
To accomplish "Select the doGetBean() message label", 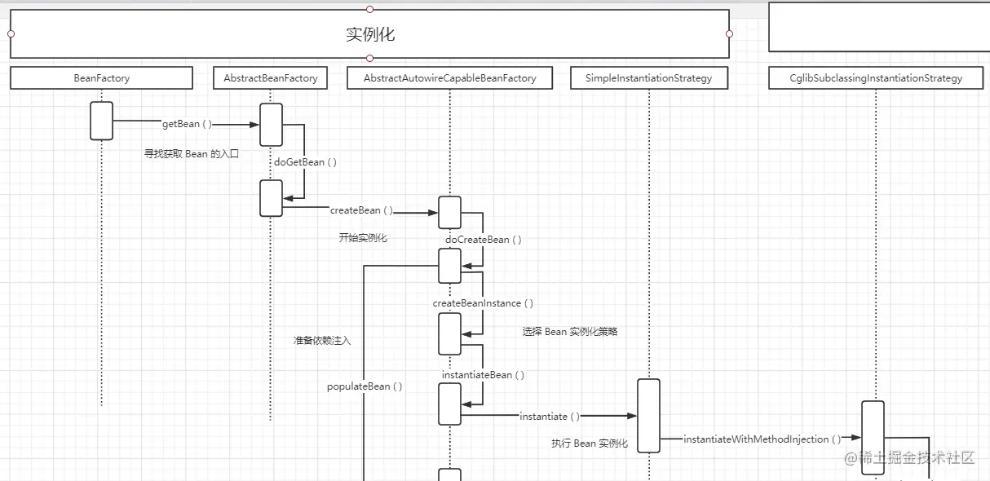I will pyautogui.click(x=304, y=162).
